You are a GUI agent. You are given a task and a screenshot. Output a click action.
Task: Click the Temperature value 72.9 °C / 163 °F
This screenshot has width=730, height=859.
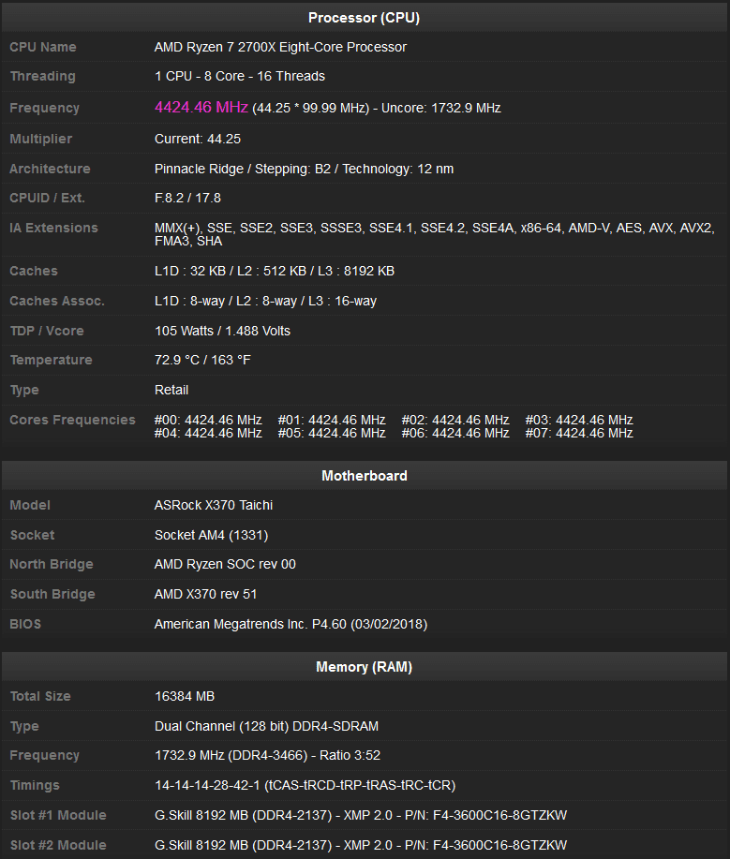coord(202,360)
